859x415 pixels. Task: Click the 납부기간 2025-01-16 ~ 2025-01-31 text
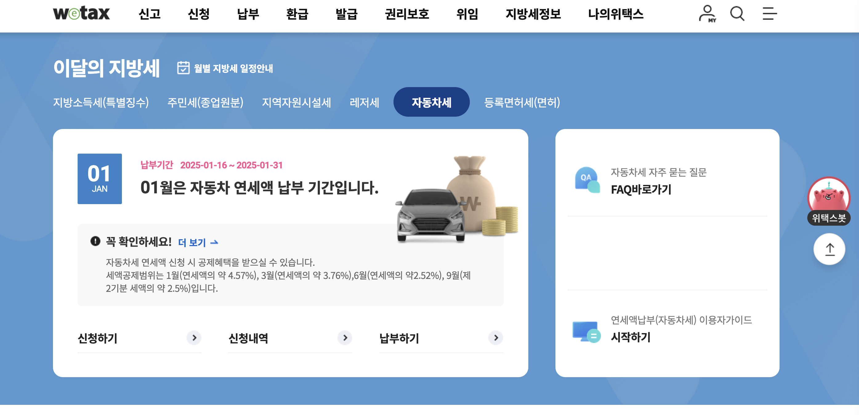212,165
